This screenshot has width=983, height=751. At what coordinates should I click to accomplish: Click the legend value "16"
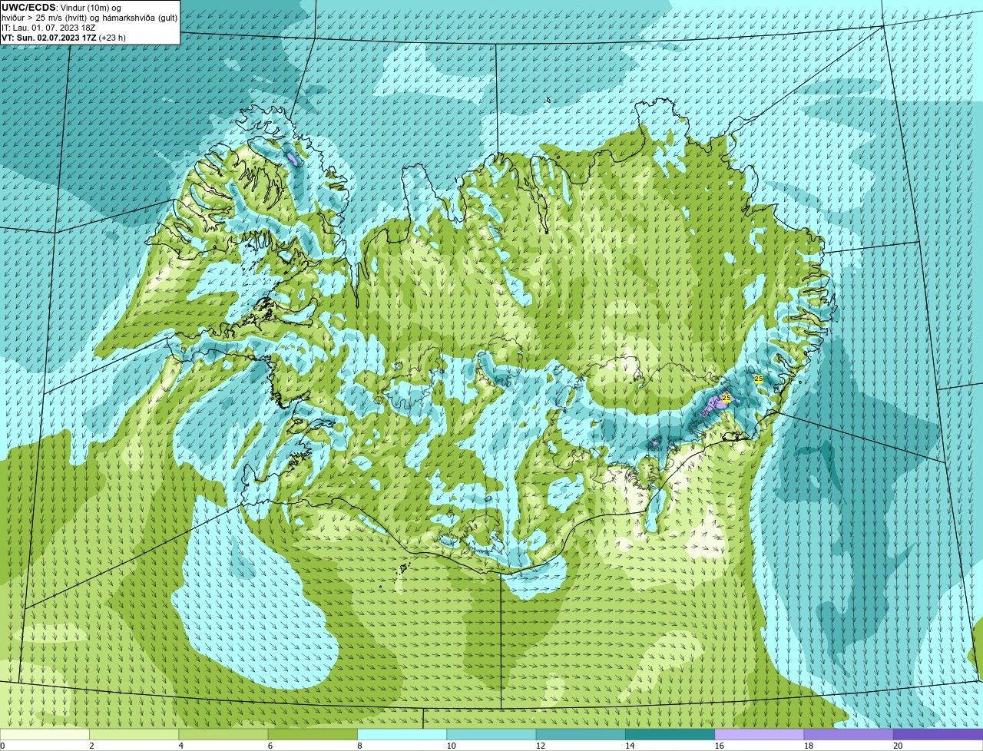tap(719, 746)
